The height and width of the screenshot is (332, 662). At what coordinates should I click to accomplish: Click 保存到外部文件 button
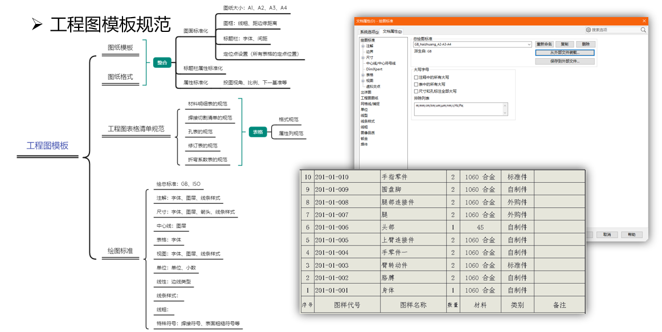click(565, 61)
